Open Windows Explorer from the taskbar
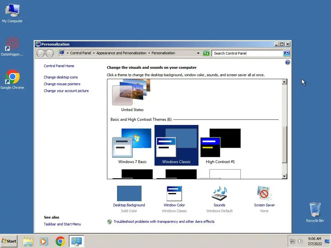The height and width of the screenshot is (248, 331). click(x=28, y=241)
